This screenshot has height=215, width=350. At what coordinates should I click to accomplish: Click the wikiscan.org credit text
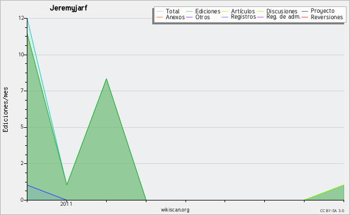tap(175, 210)
